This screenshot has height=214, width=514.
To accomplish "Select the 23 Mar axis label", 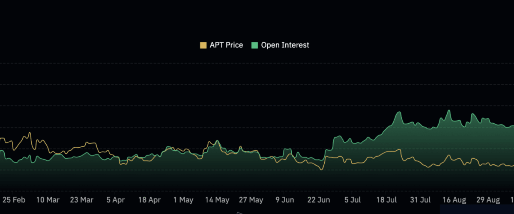I will tap(81, 200).
